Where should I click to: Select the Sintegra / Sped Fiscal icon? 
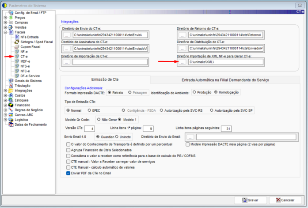17,42
